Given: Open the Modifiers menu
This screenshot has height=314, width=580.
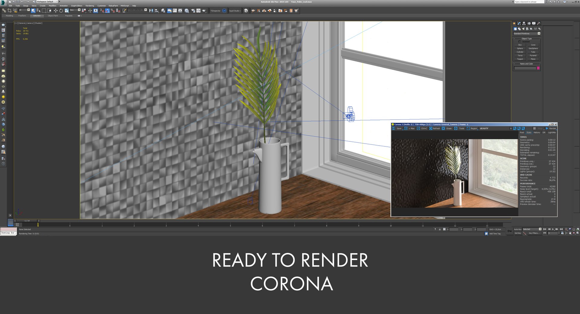Looking at the screenshot, I should [53, 6].
